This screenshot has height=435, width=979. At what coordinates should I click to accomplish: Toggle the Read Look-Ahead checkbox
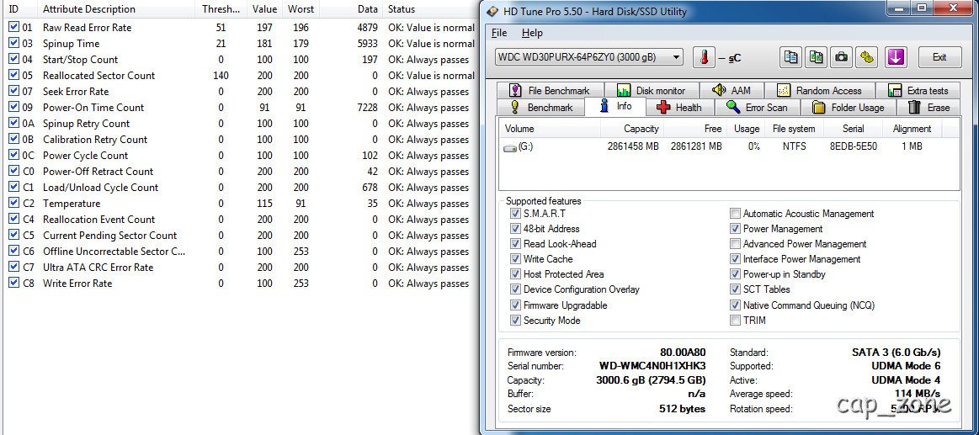click(x=515, y=244)
